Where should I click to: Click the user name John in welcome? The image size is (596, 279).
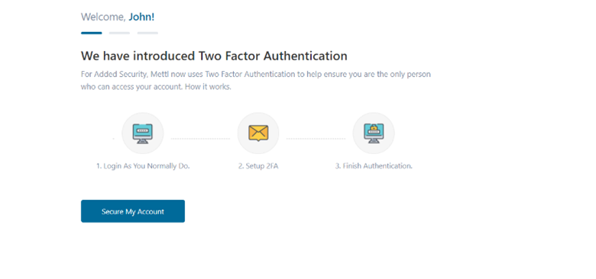point(141,17)
